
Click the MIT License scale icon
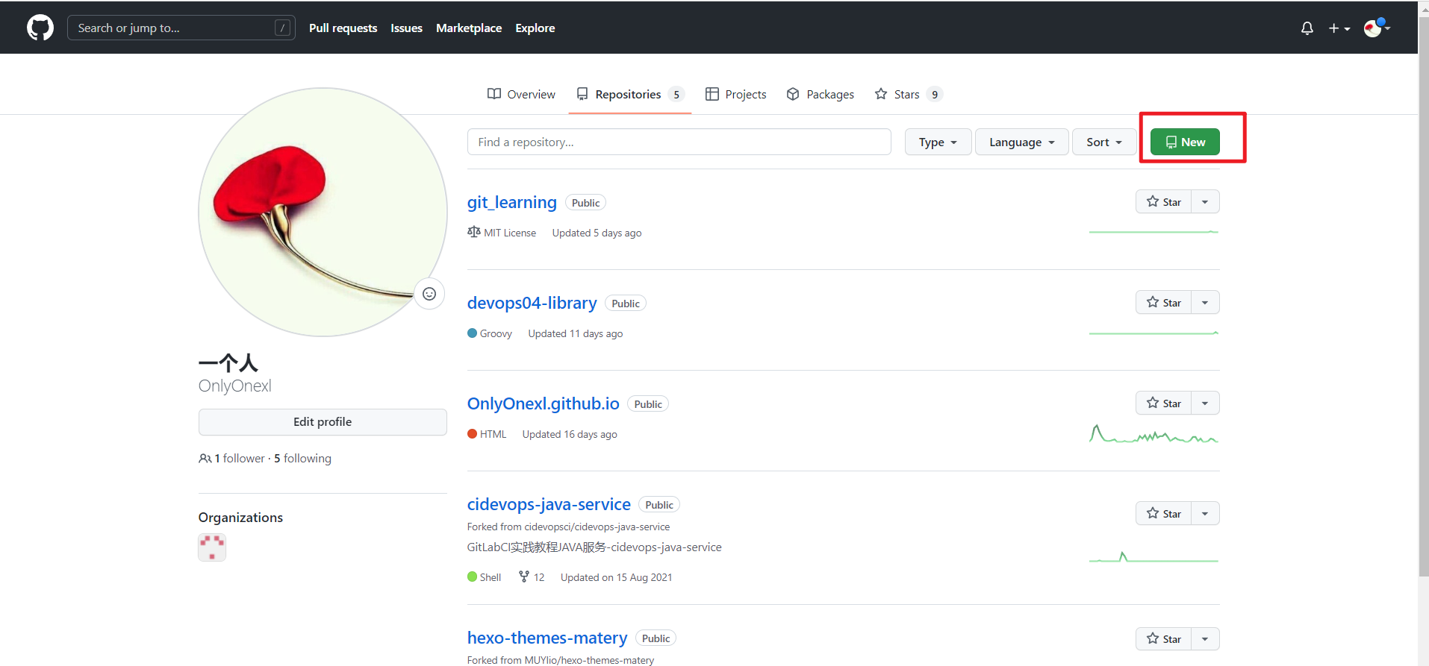[474, 232]
